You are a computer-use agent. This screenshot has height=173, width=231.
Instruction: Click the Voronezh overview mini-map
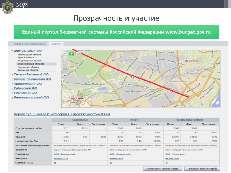pos(76,99)
